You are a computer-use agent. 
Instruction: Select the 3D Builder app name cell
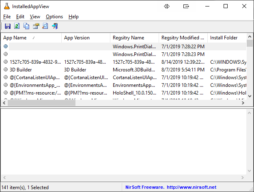tap(21, 70)
